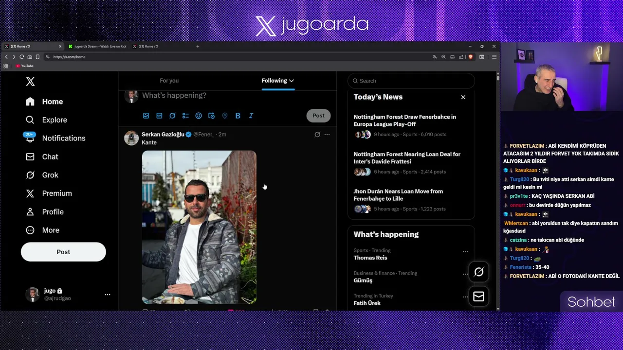Viewport: 623px width, 350px height.
Task: Bookmark this page
Action: [37, 57]
